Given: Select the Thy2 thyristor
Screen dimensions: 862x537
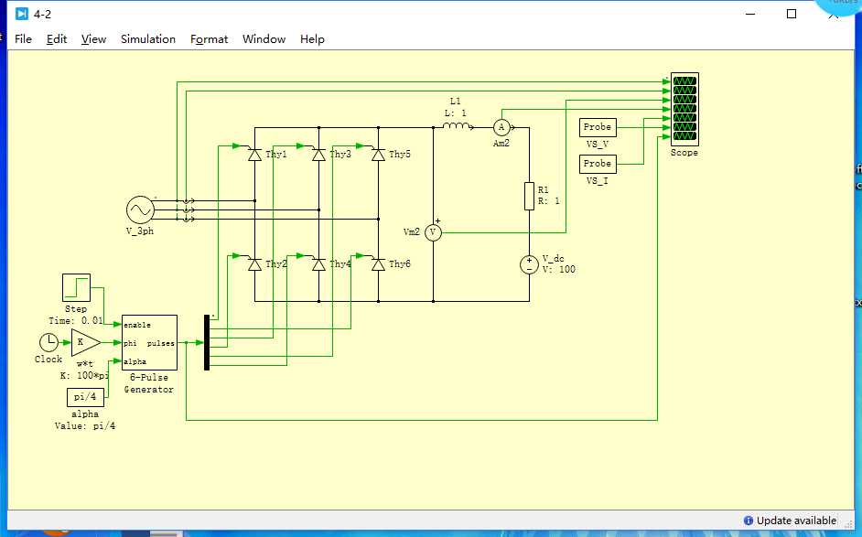Looking at the screenshot, I should (x=254, y=265).
